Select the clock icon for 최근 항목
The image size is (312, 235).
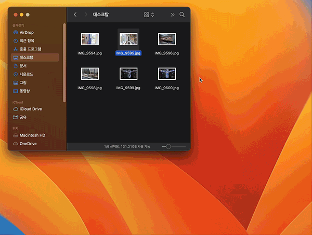pyautogui.click(x=16, y=41)
